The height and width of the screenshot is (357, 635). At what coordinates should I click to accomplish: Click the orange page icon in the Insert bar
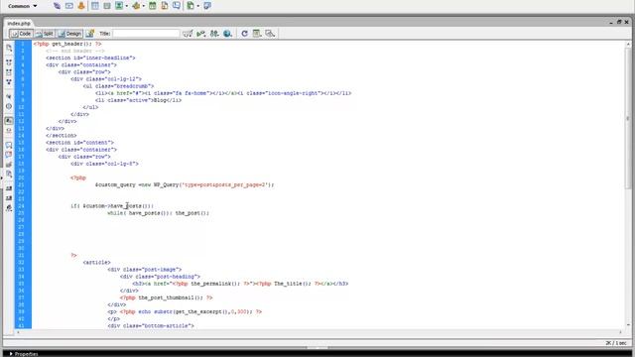[x=165, y=6]
